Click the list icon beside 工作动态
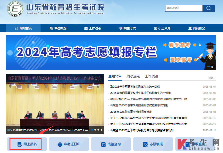This screenshot has width=223, height=153. pos(86,28)
